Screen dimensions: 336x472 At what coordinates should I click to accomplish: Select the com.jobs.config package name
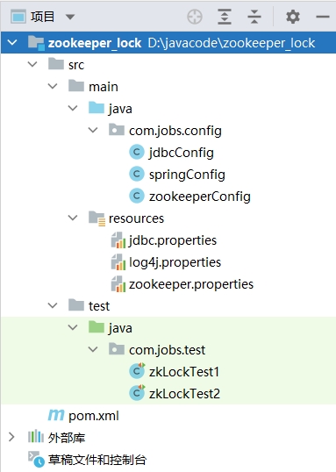(175, 131)
